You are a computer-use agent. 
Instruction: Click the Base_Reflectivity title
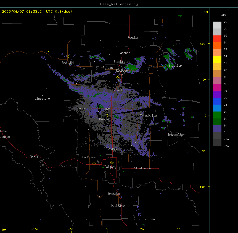click(x=119, y=4)
